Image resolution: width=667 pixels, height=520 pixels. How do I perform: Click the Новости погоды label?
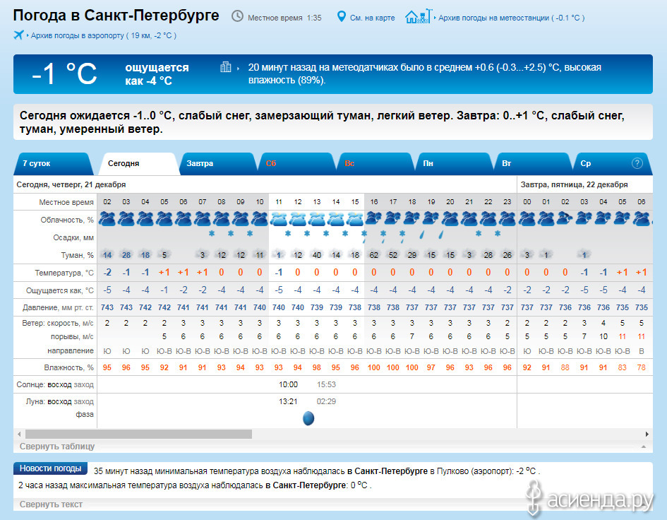point(50,468)
